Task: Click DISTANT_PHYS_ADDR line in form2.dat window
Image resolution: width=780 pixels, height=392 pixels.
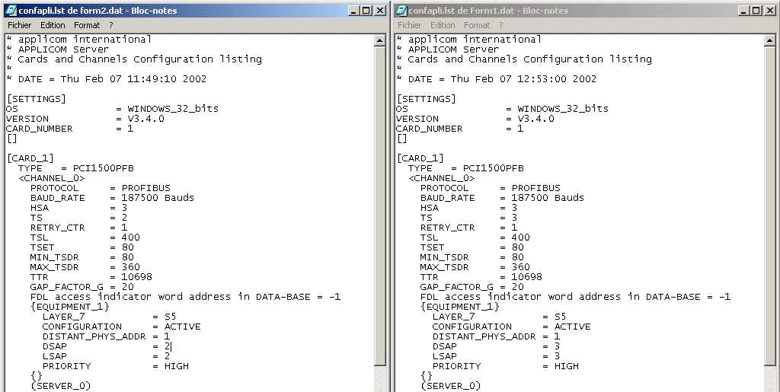Action: point(106,336)
